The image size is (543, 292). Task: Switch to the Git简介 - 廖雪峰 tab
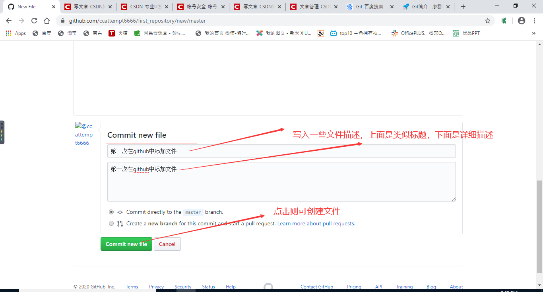click(x=423, y=6)
